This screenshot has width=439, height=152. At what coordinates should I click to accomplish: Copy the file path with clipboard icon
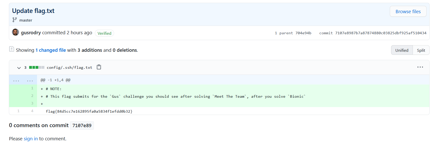coord(99,67)
